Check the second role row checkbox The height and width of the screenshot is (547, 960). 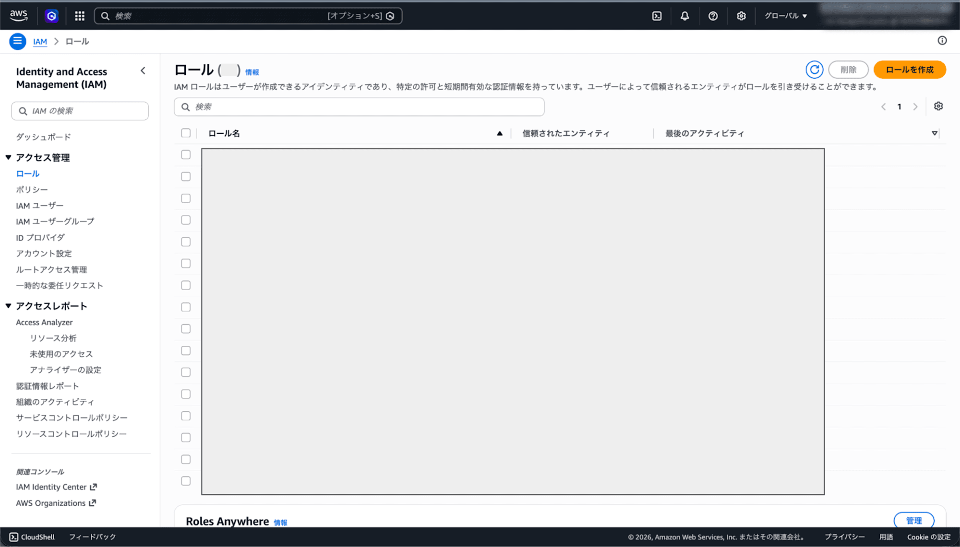point(186,176)
